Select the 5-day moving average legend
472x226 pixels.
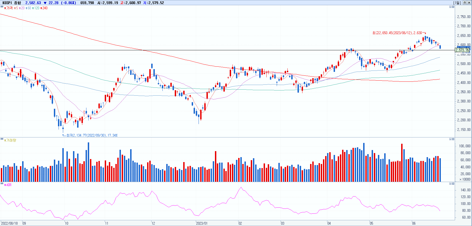(16, 8)
